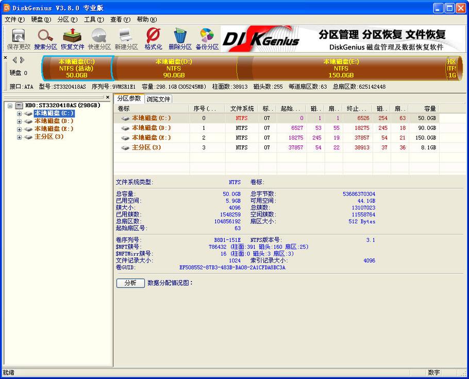Click the 文件系统 column header
The image size is (469, 379).
242,109
